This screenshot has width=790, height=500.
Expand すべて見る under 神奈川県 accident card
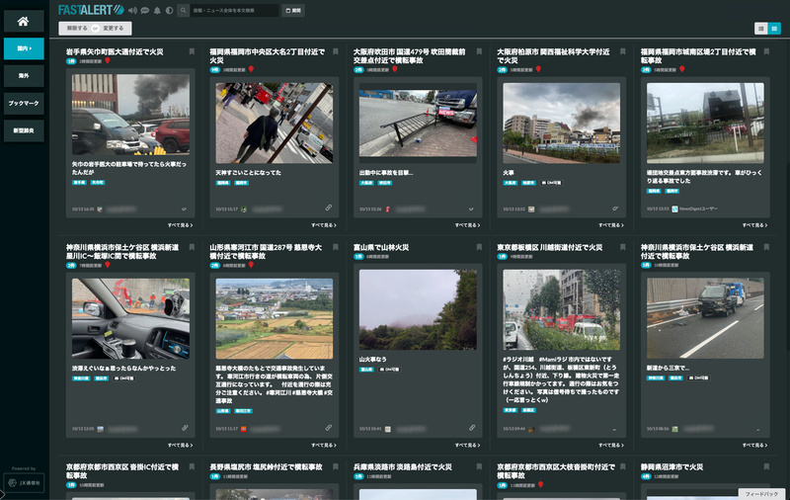176,446
